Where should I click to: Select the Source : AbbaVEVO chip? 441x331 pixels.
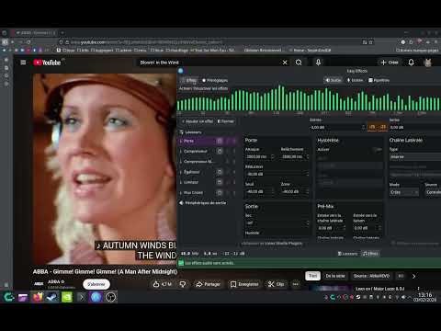tap(371, 276)
